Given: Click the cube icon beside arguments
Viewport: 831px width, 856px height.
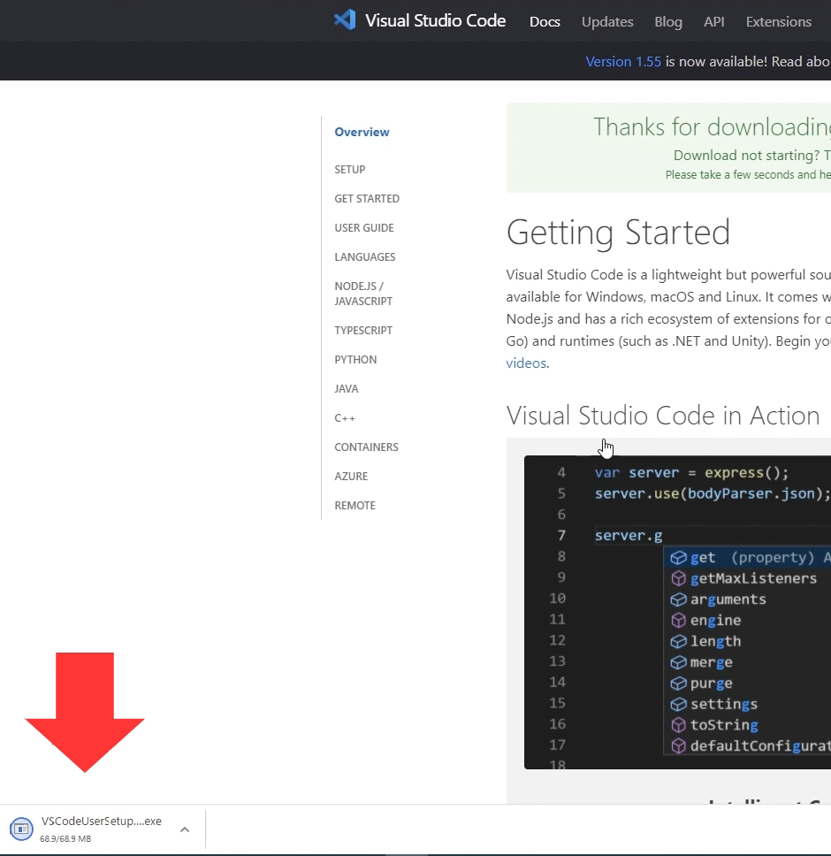Looking at the screenshot, I should pos(678,600).
